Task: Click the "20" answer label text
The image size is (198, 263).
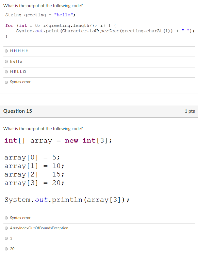Action: (x=12, y=249)
